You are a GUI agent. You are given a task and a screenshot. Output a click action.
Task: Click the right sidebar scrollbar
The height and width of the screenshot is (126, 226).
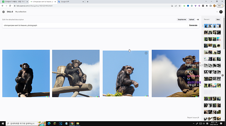click(224, 33)
